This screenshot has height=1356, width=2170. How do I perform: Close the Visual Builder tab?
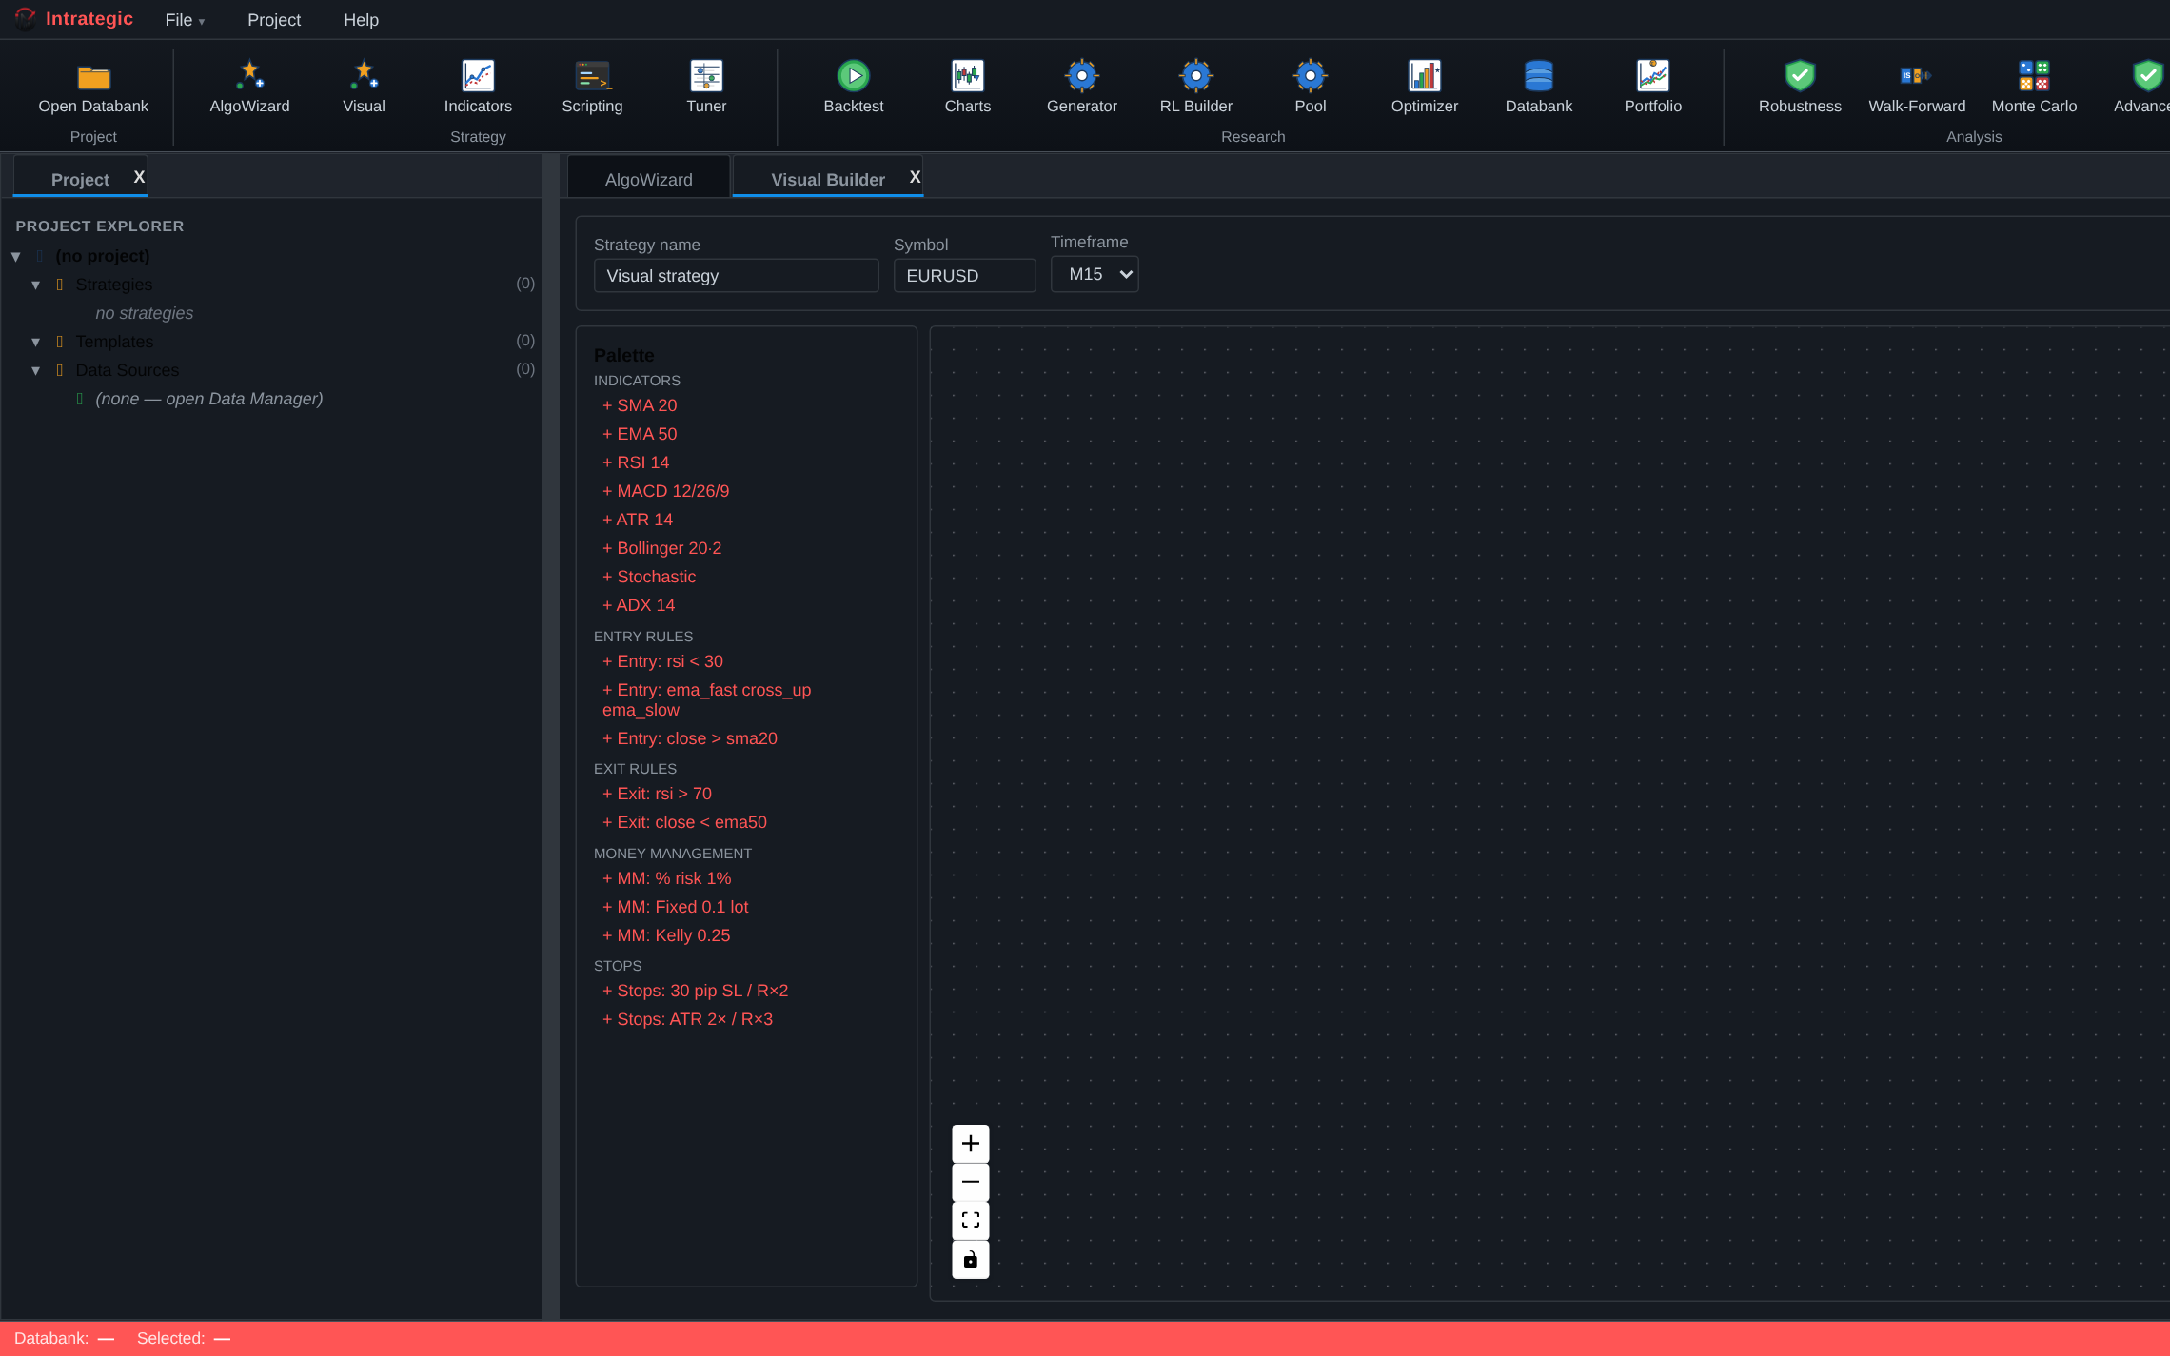tap(915, 177)
